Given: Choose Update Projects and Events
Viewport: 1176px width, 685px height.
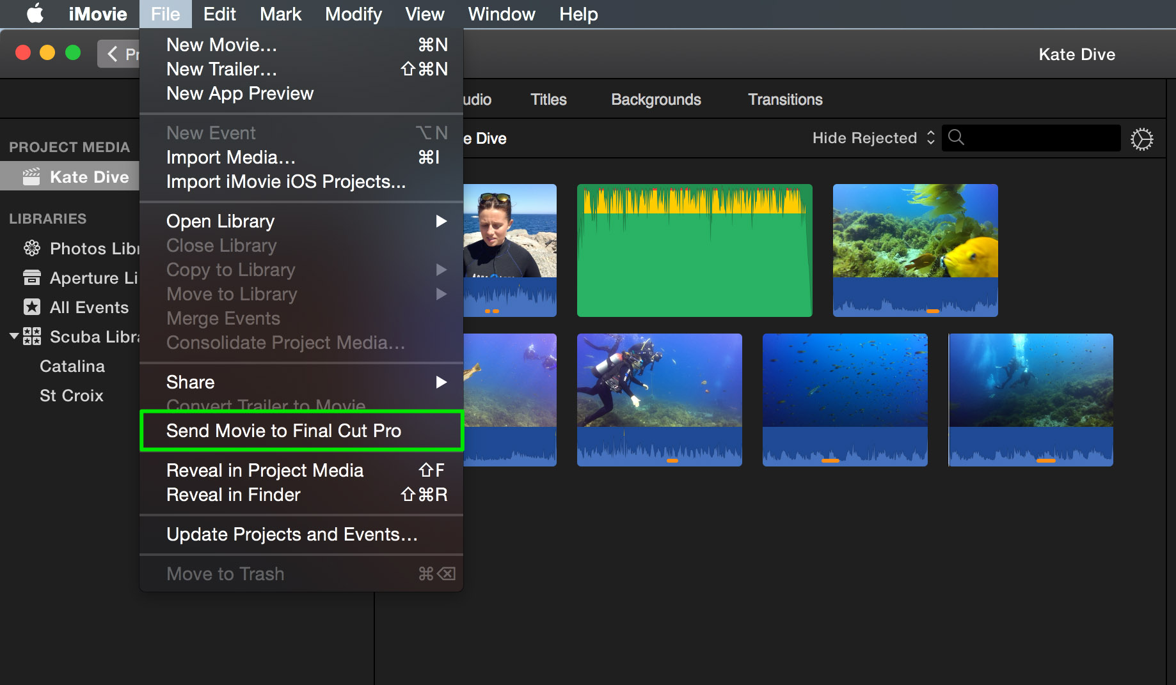Looking at the screenshot, I should tap(301, 534).
